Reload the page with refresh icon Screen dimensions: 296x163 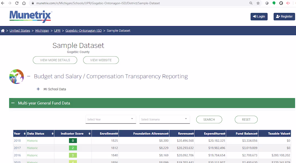[17, 3]
